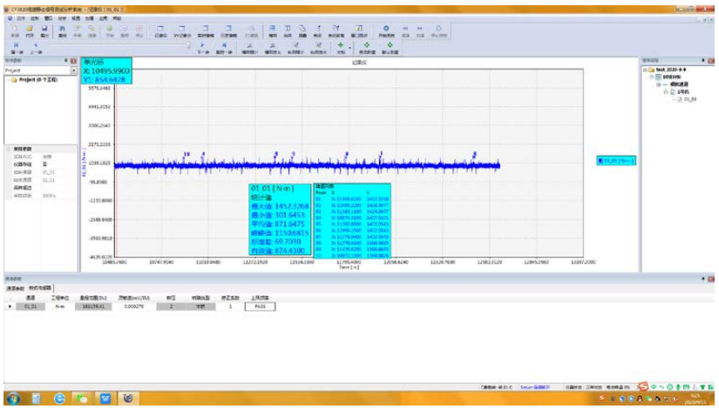Screen dimensions: 719x409
Task: Click the single cursor readout box
Action: pyautogui.click(x=107, y=71)
